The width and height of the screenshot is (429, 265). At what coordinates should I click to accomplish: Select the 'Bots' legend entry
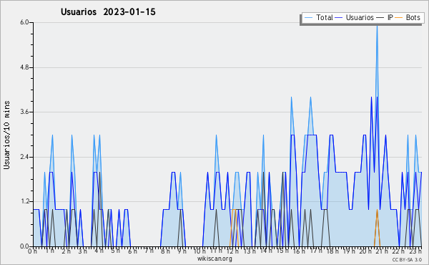point(413,17)
